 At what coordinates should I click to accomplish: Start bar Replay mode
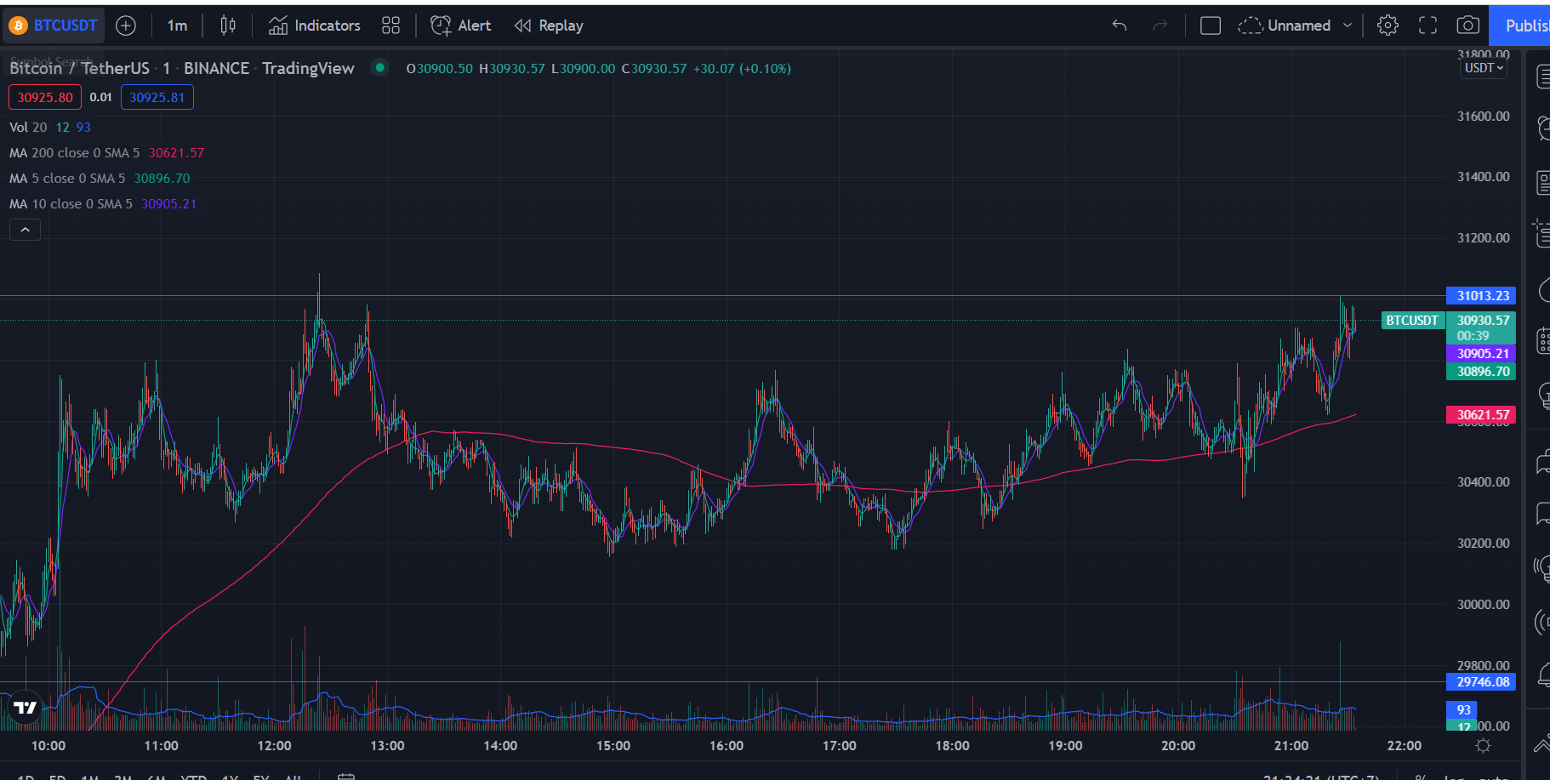click(550, 26)
